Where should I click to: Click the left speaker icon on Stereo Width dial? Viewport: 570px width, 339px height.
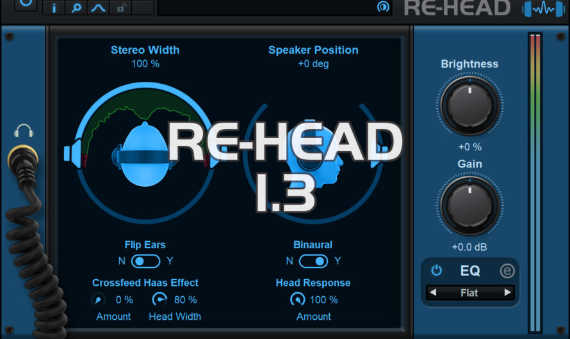click(x=72, y=154)
